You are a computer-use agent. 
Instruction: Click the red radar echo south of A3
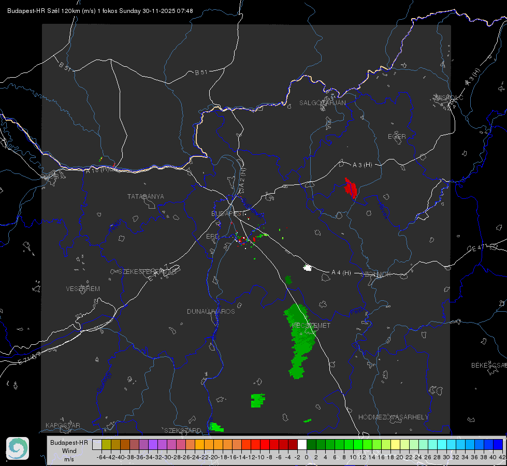(x=351, y=188)
